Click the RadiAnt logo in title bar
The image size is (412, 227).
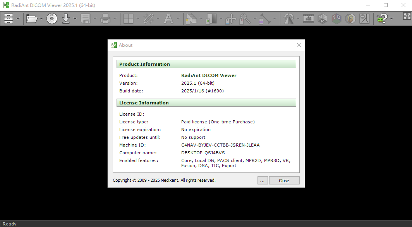(x=6, y=5)
